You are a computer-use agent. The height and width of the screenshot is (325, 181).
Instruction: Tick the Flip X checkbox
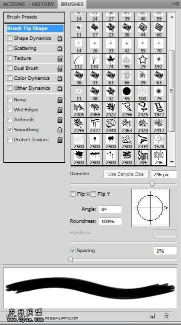[72, 194]
